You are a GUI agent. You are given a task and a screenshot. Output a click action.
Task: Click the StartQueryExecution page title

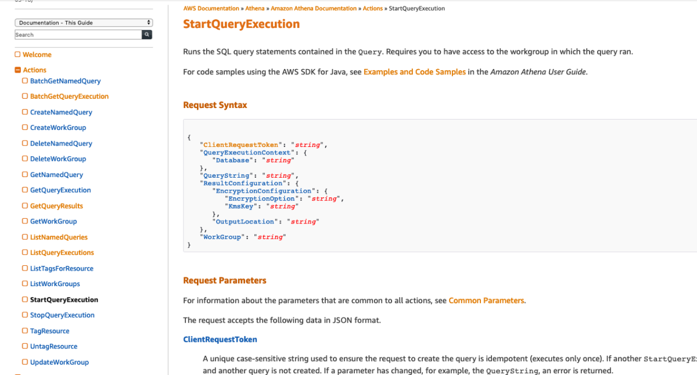pos(242,24)
